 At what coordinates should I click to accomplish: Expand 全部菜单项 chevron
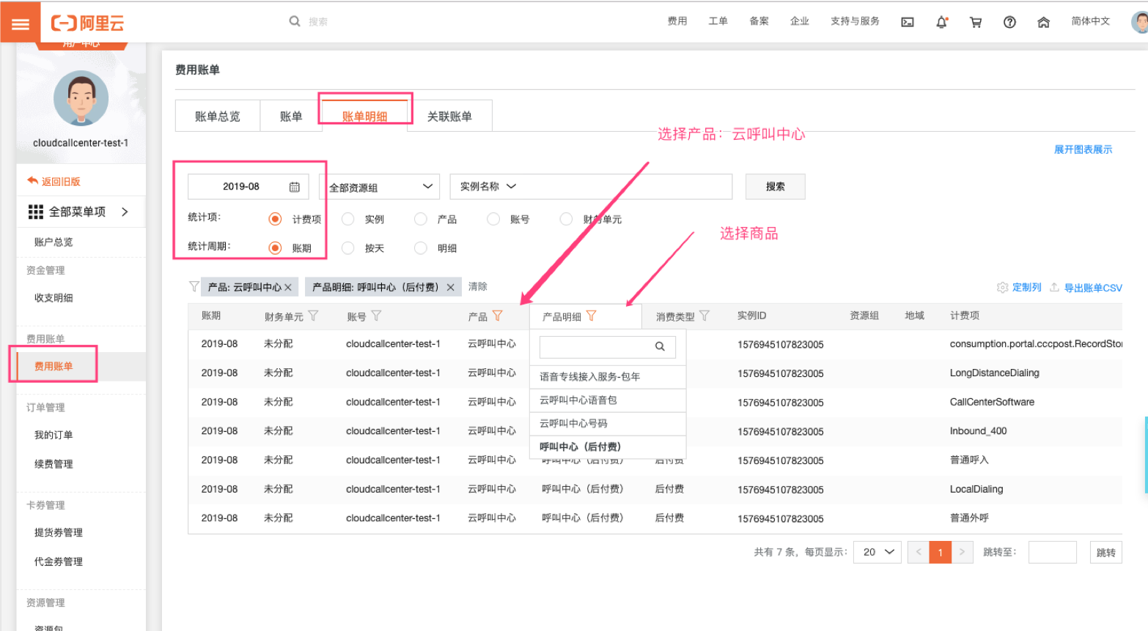125,212
